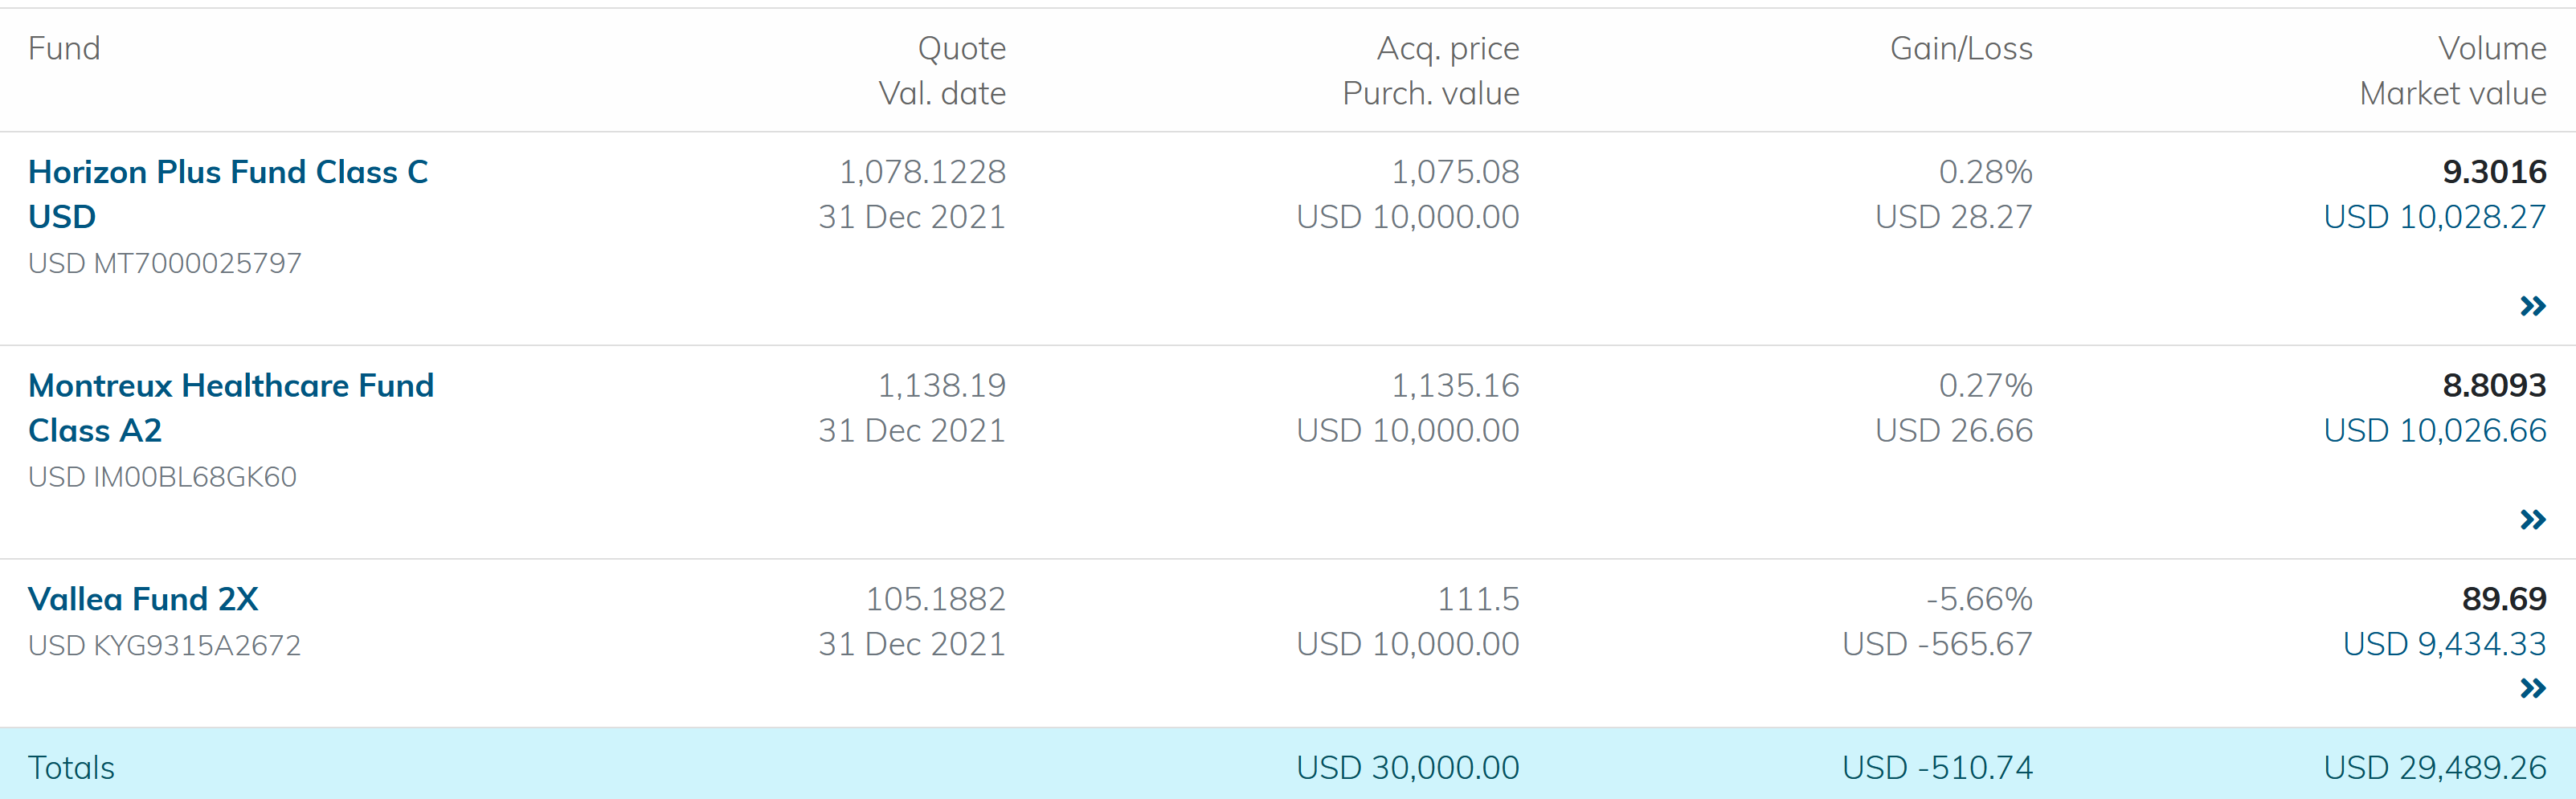Click the Gain/Loss column header
2576x799 pixels.
point(1960,48)
